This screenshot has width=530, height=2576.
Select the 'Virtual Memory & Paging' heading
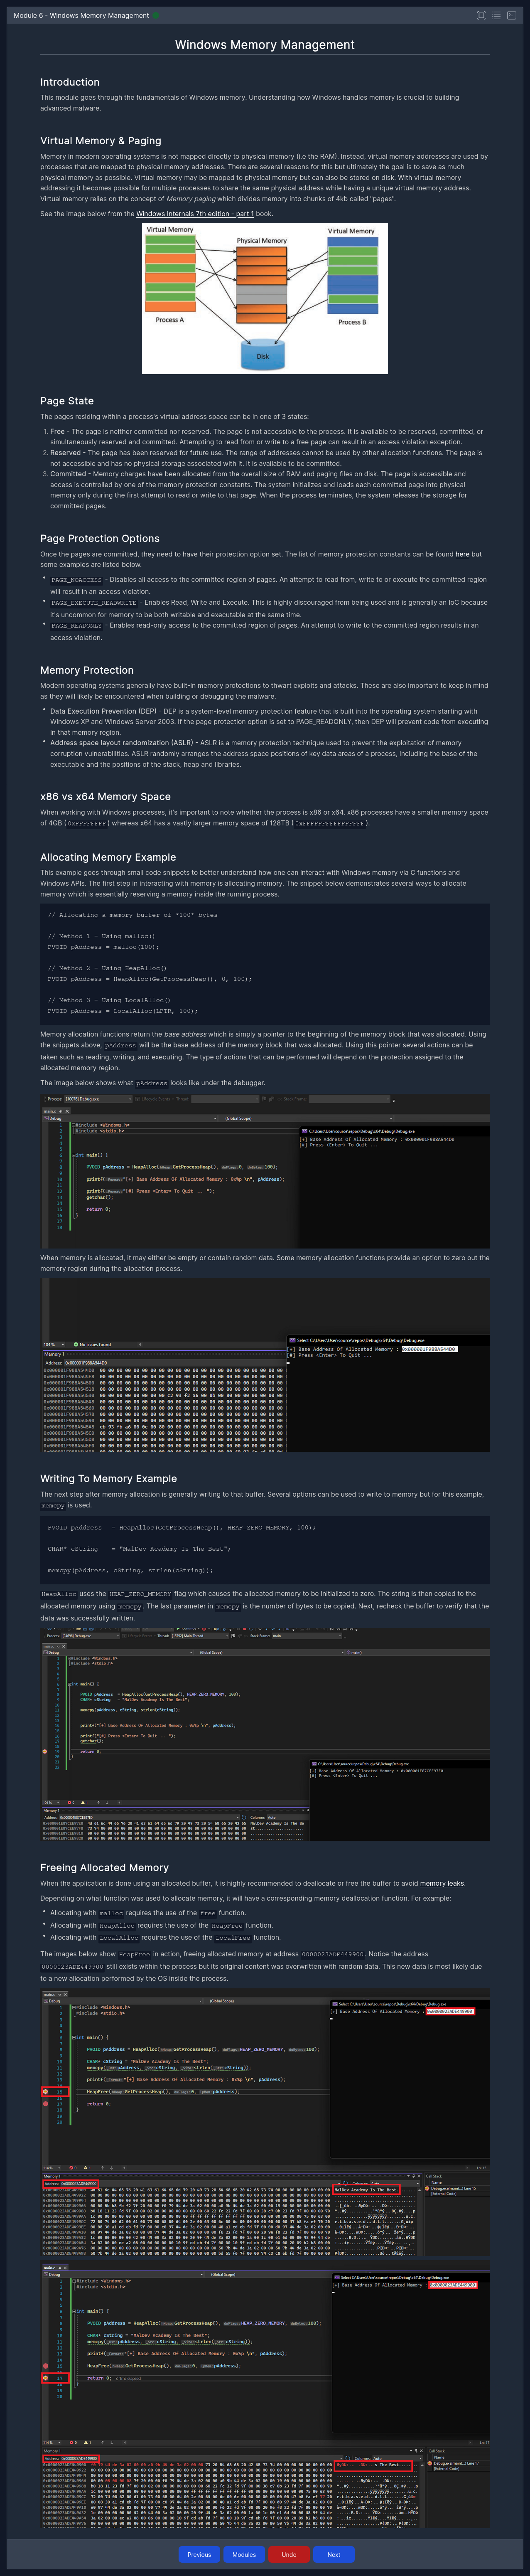click(x=100, y=141)
